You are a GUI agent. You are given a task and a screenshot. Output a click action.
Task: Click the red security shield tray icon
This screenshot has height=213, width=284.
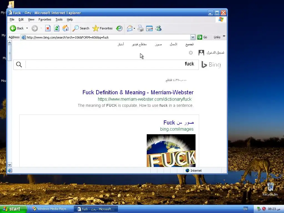click(264, 209)
